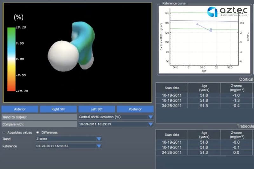
Task: Open the Compare with 10-19-2011 16:29:39 dropdown
Action: [116, 124]
